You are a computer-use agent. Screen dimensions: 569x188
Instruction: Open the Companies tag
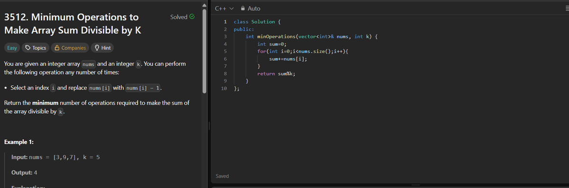pos(70,48)
